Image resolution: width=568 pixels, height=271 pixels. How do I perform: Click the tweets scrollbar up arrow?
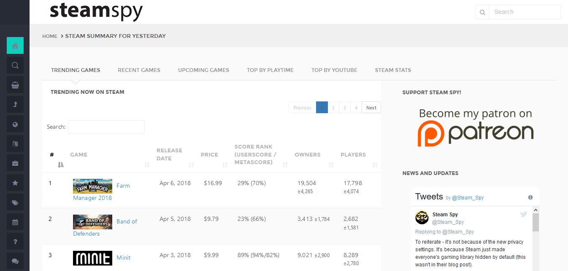pyautogui.click(x=536, y=210)
